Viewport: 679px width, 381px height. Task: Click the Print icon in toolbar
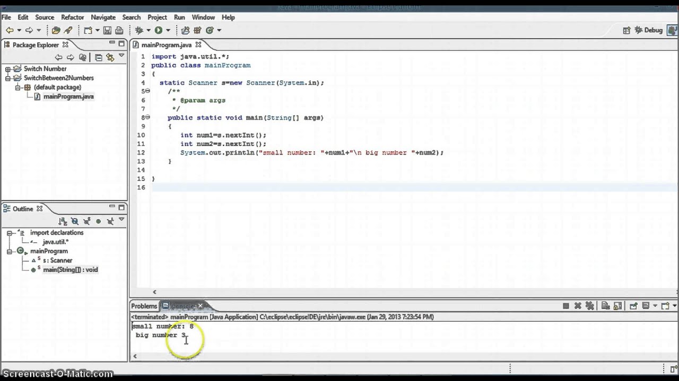pyautogui.click(x=119, y=30)
